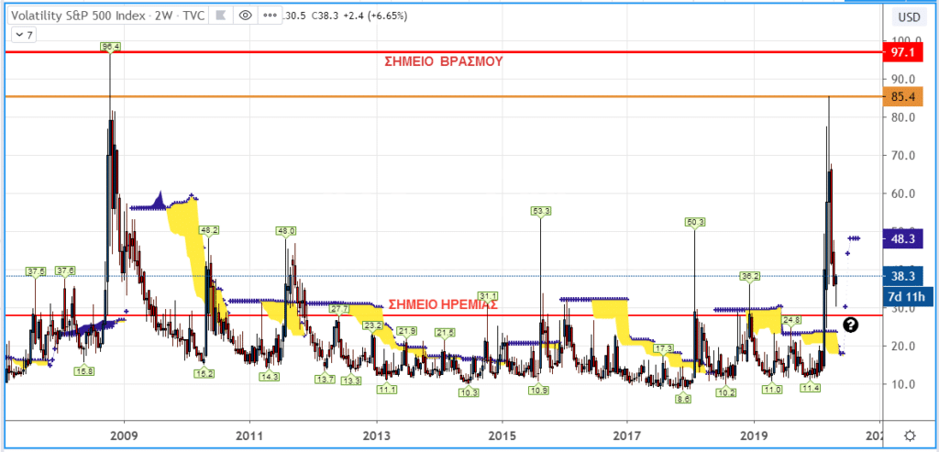The image size is (939, 452).
Task: Click the 10.3 pivot low label
Action: (x=469, y=392)
